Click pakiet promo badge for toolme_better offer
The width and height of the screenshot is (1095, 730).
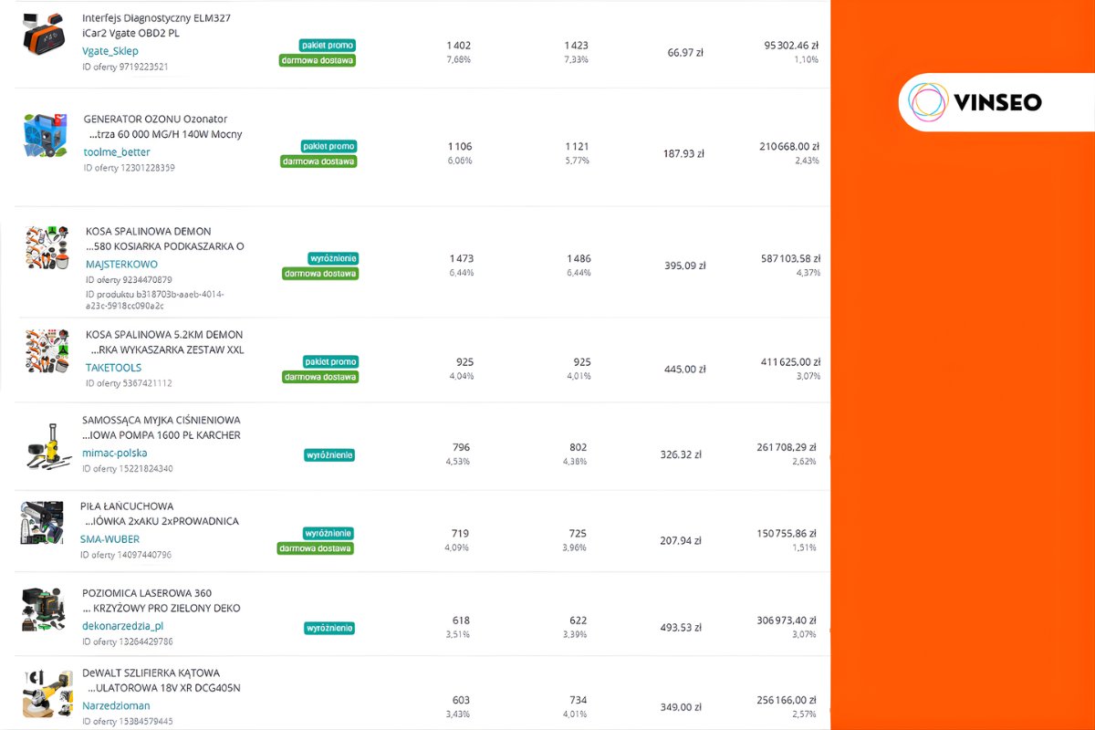(328, 146)
